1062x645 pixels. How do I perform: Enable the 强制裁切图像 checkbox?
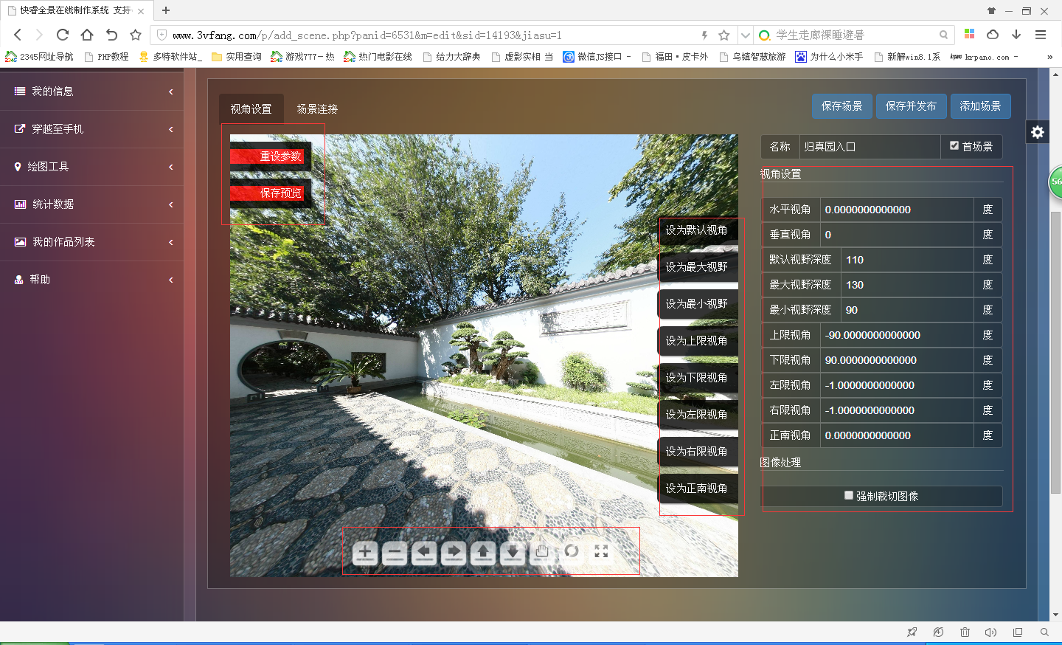(849, 496)
